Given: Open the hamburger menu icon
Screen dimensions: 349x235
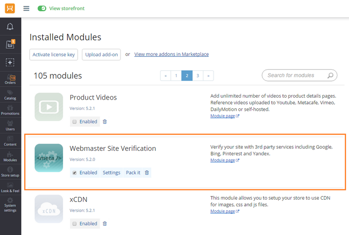Looking at the screenshot, I should [26, 8].
